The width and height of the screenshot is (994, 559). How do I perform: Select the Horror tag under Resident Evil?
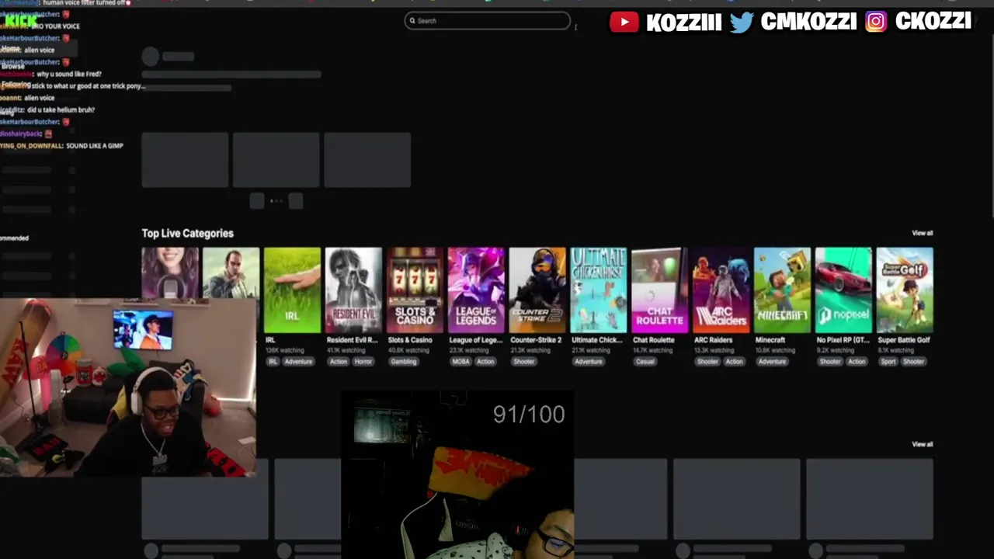point(363,362)
